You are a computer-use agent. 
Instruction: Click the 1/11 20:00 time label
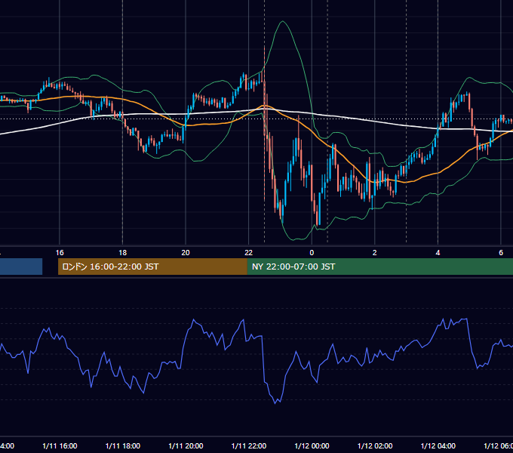click(186, 446)
